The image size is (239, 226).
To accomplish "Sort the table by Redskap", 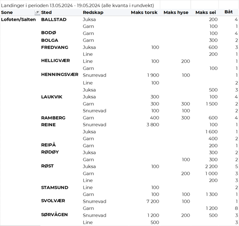I will pyautogui.click(x=93, y=13).
